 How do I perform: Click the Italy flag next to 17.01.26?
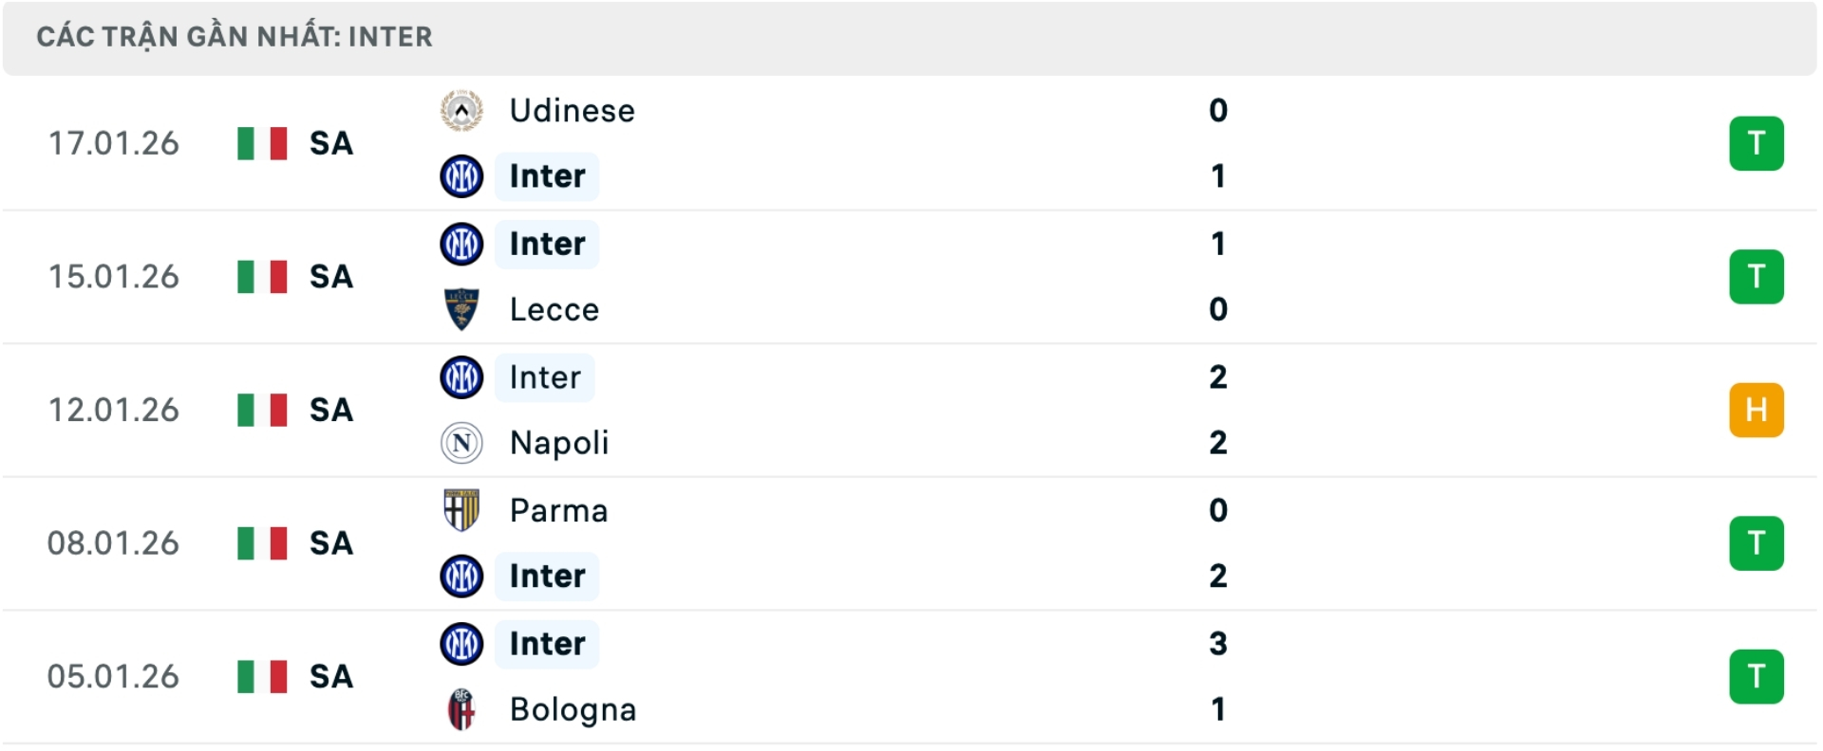(x=263, y=143)
